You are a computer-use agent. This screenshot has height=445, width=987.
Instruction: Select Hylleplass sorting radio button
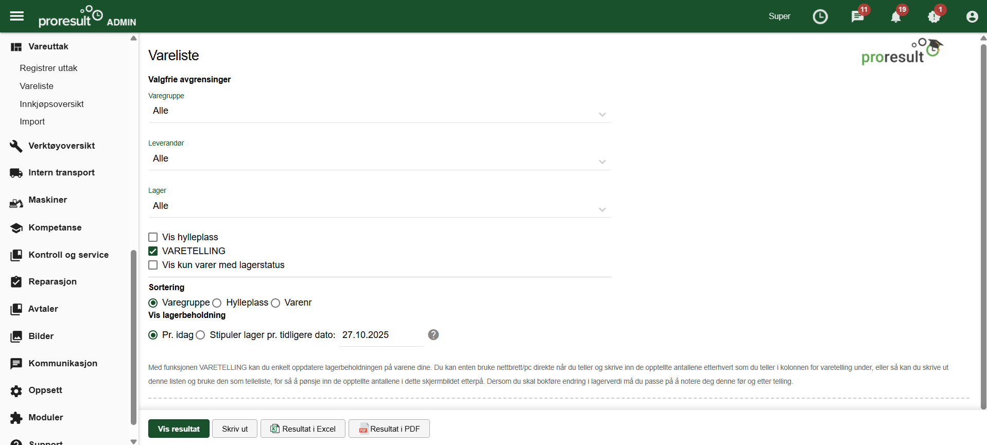(x=217, y=303)
